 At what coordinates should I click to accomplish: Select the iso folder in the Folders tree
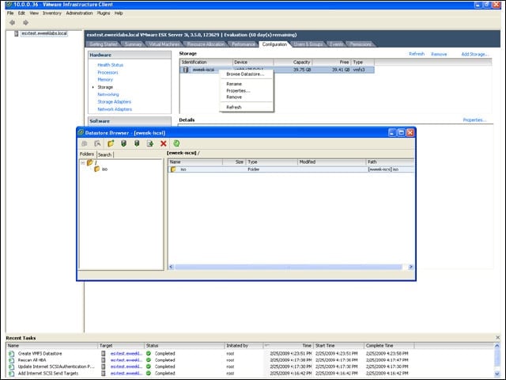click(104, 169)
